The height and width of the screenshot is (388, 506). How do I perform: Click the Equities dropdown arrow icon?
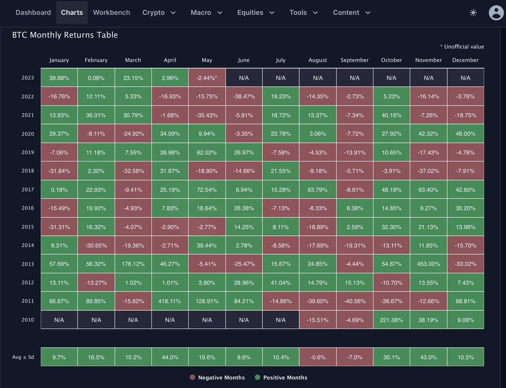click(272, 13)
